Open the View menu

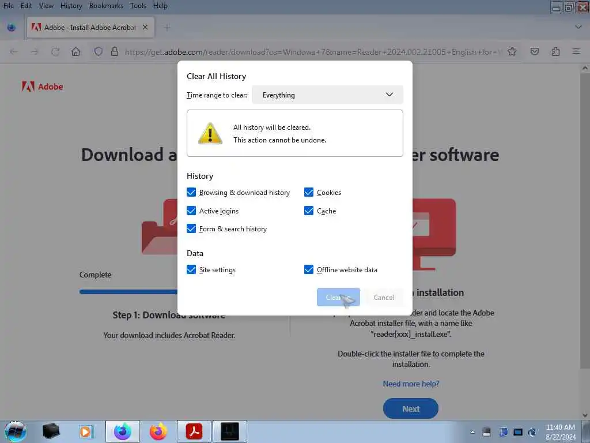pyautogui.click(x=46, y=6)
